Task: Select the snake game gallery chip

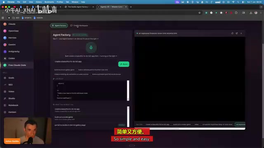Action: click(x=182, y=125)
